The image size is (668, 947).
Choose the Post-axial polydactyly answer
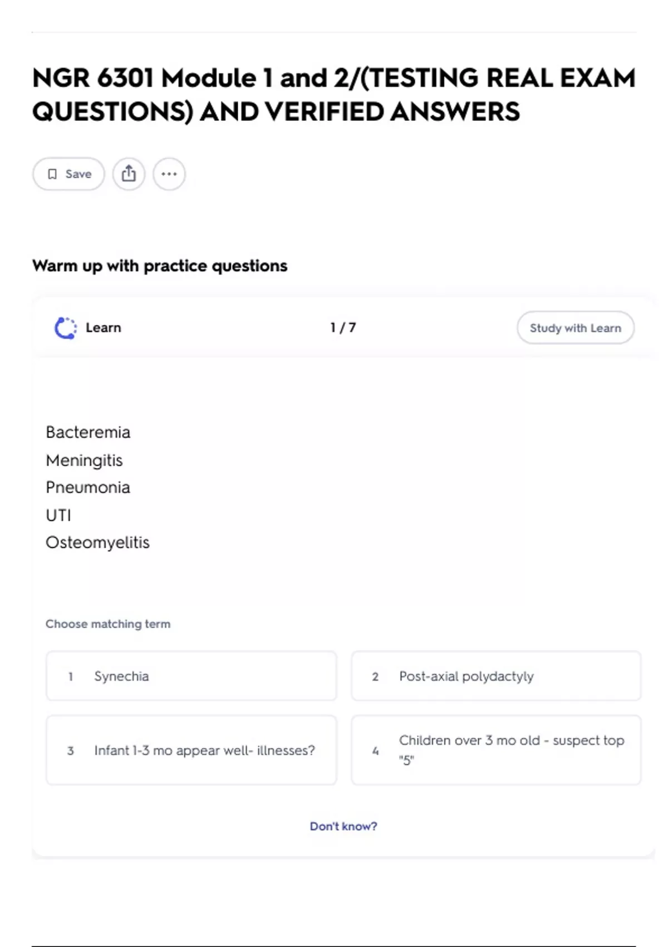click(495, 676)
